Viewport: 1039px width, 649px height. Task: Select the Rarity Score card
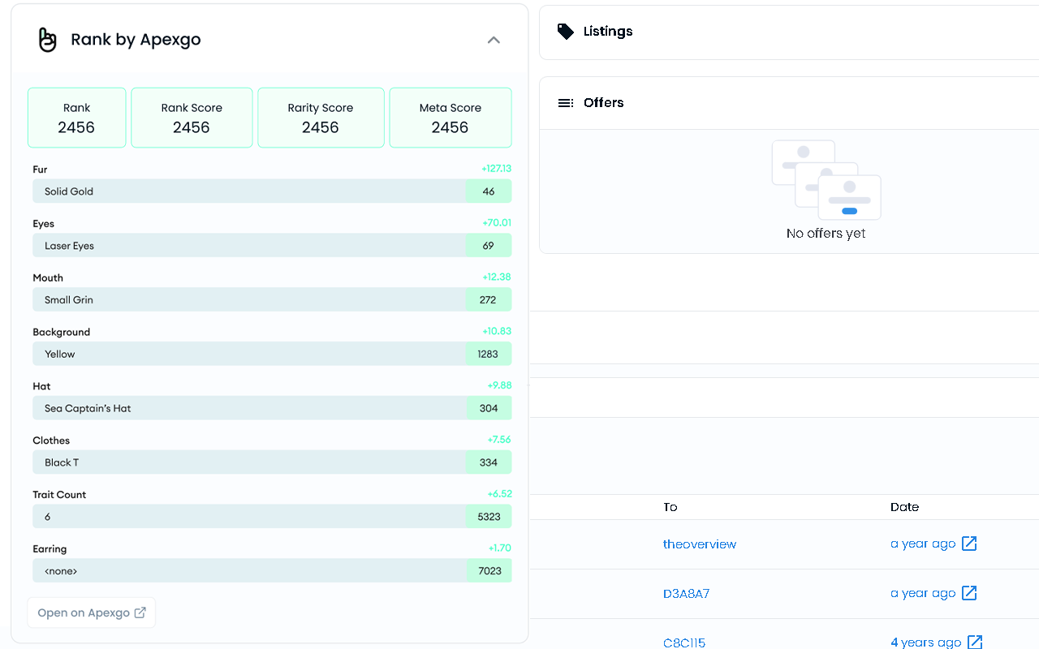coord(321,118)
